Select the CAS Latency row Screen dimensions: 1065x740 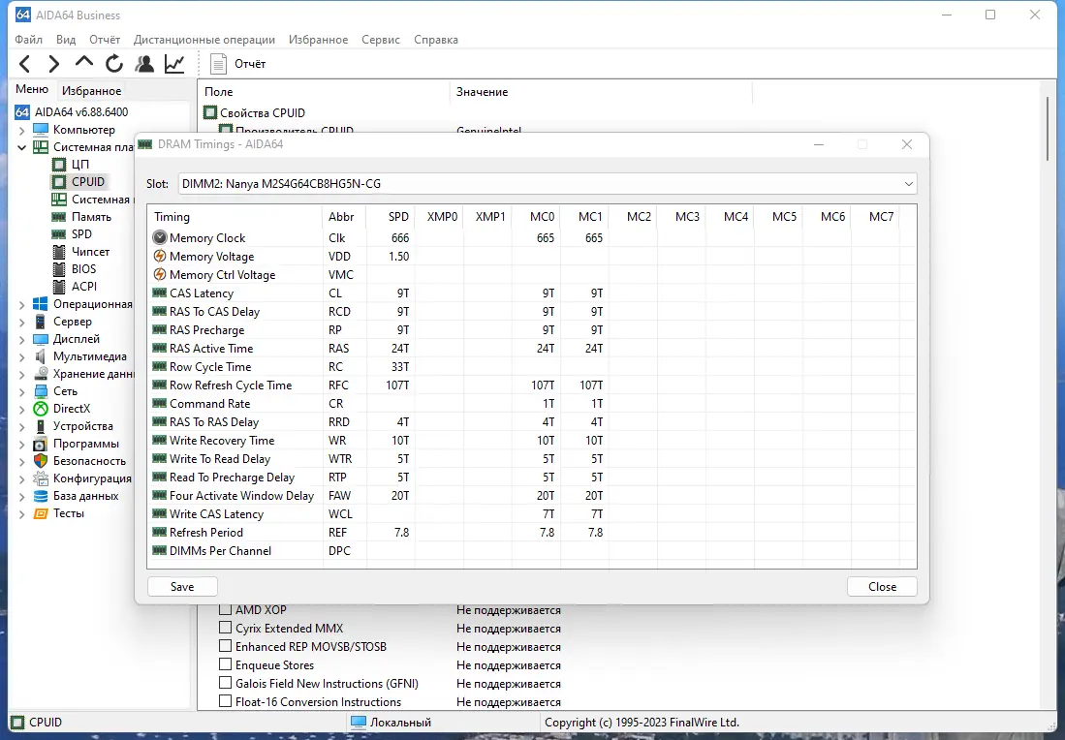click(x=533, y=293)
